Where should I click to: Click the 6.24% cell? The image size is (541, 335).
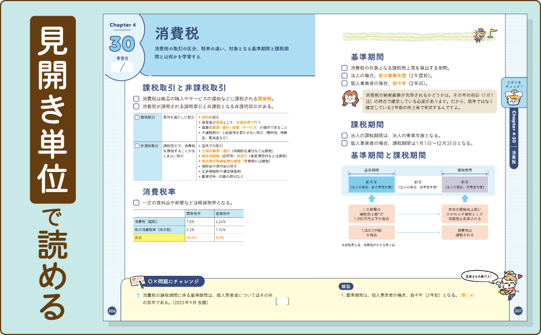[229, 222]
